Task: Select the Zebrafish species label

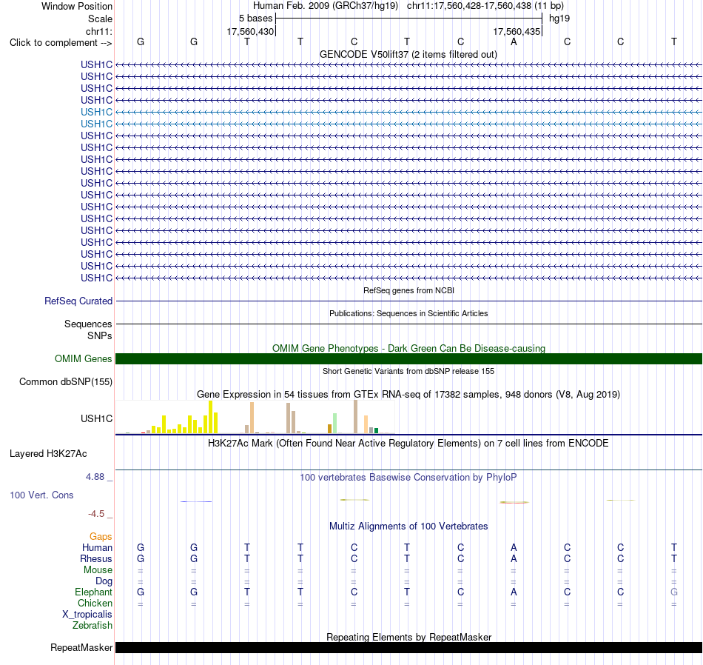Action: (92, 626)
